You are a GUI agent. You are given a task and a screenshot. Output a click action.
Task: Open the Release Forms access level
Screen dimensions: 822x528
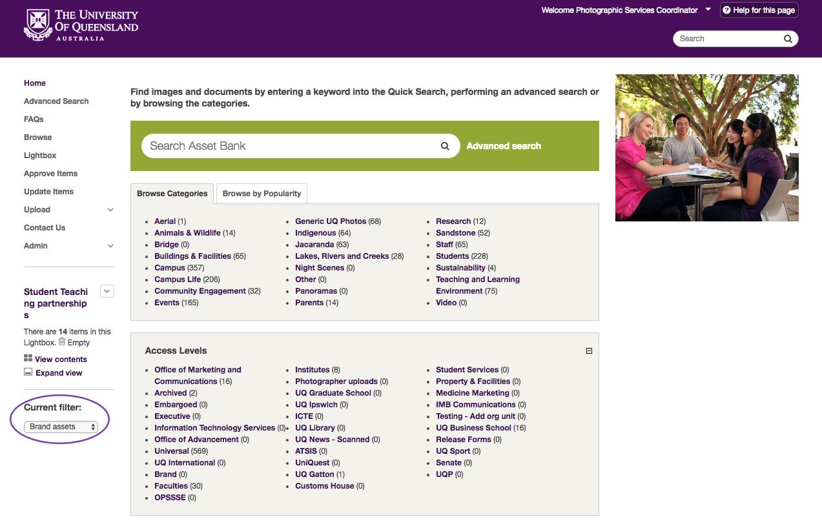coord(464,440)
